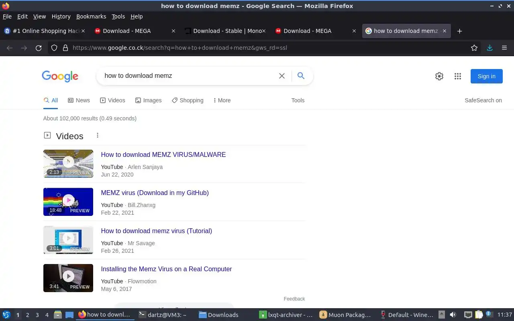Open 'How to download memz virus (Tutorial)' link

point(156,231)
